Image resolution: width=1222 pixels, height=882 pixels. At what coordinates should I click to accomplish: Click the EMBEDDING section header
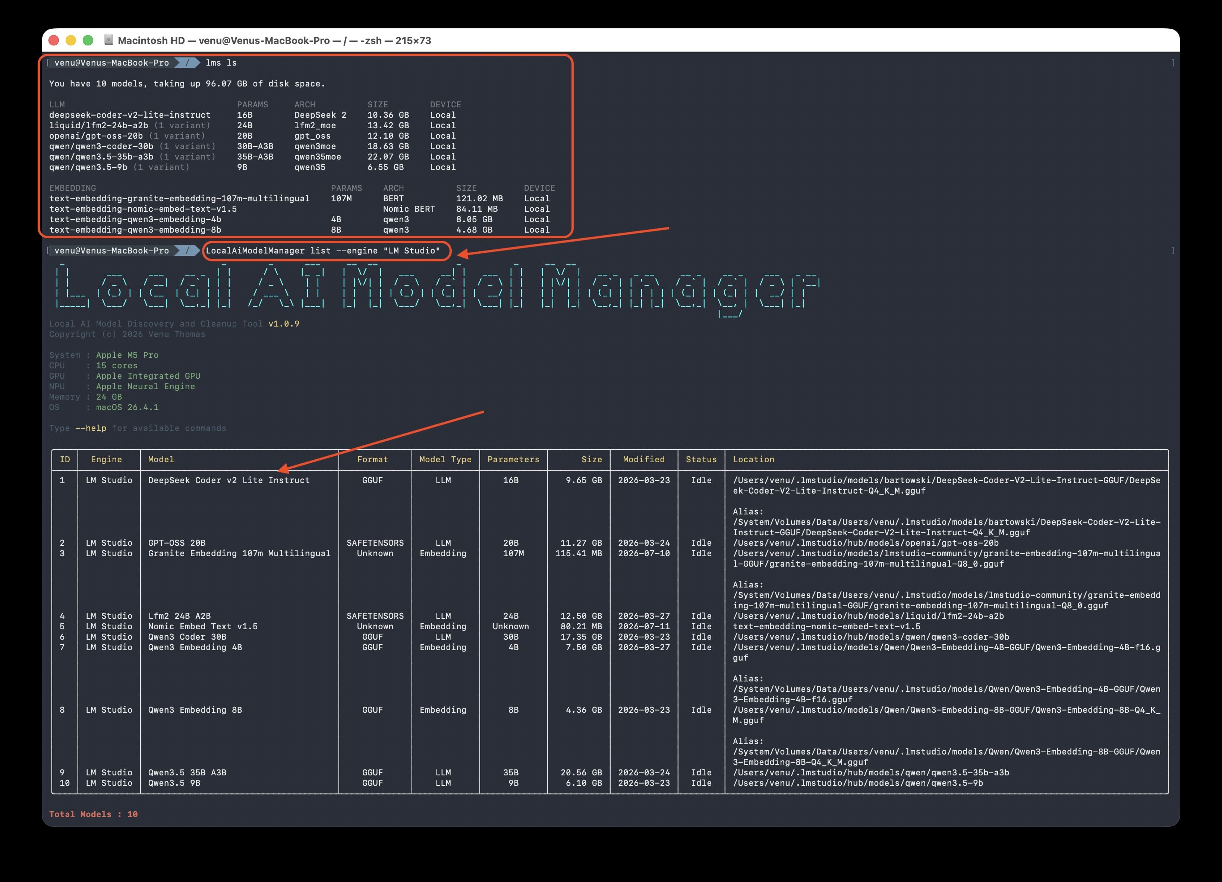[72, 188]
